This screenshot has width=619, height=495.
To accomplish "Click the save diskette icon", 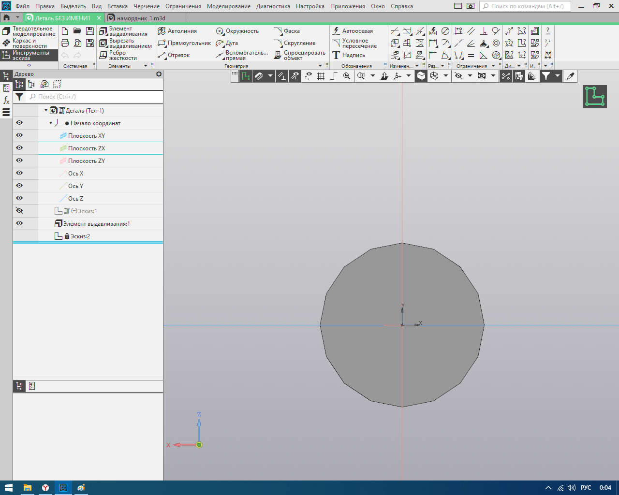I will (90, 31).
